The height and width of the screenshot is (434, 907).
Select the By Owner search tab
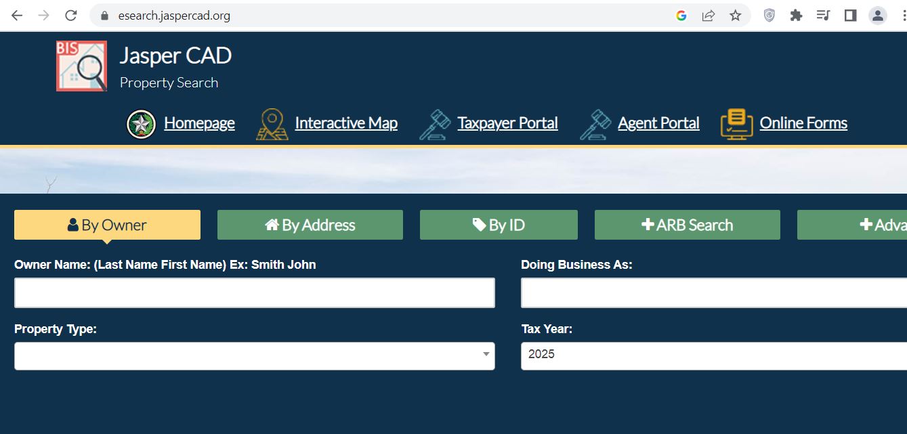107,225
